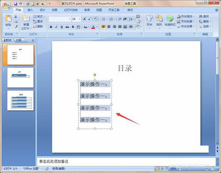The height and width of the screenshot is (173, 221).
Task: Open Quick Styles 快速样式 gallery
Action: 170,22
